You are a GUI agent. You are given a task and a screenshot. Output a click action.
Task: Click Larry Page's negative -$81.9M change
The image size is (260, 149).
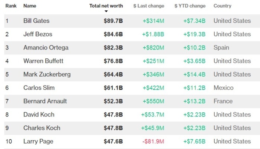153,141
